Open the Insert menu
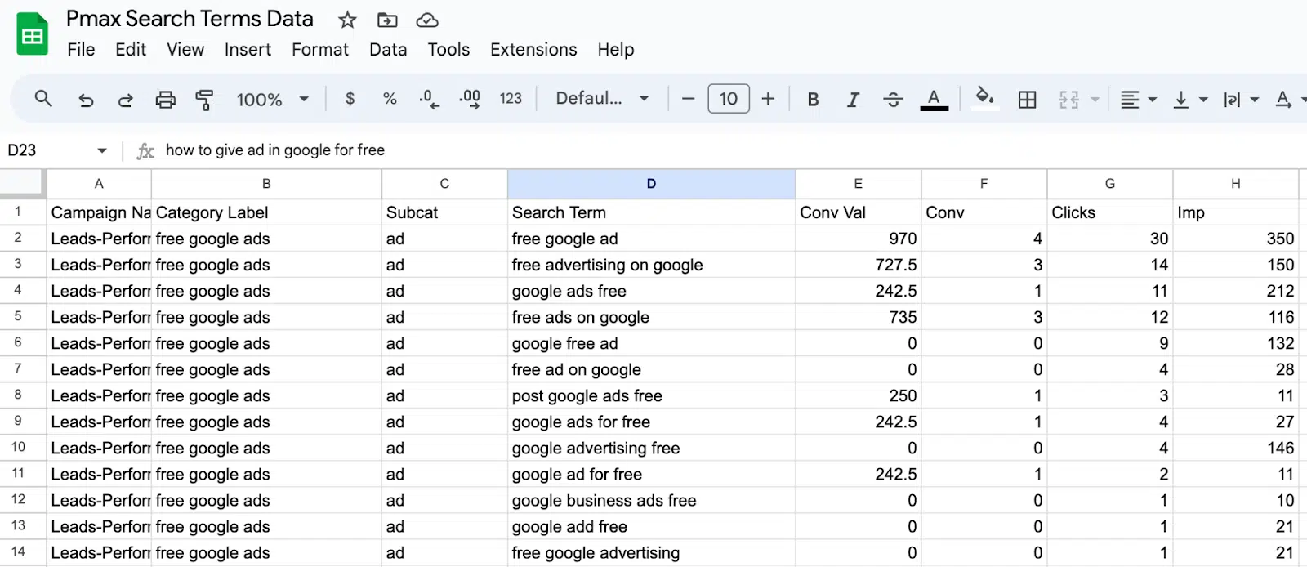Image resolution: width=1307 pixels, height=567 pixels. click(248, 50)
